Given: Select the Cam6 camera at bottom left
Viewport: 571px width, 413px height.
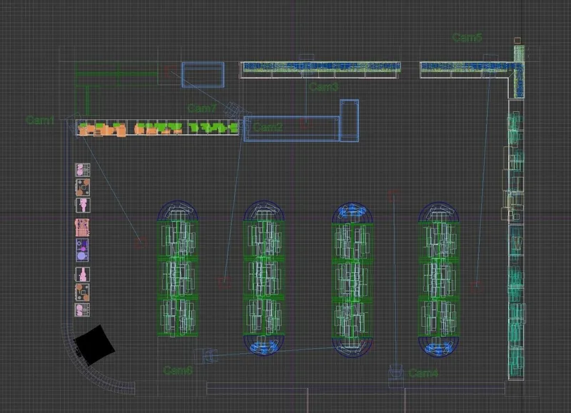Looking at the screenshot, I should point(206,355).
